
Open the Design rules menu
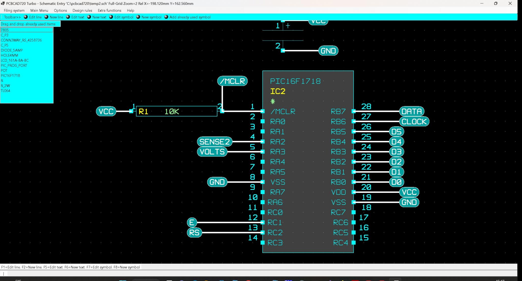(x=82, y=10)
